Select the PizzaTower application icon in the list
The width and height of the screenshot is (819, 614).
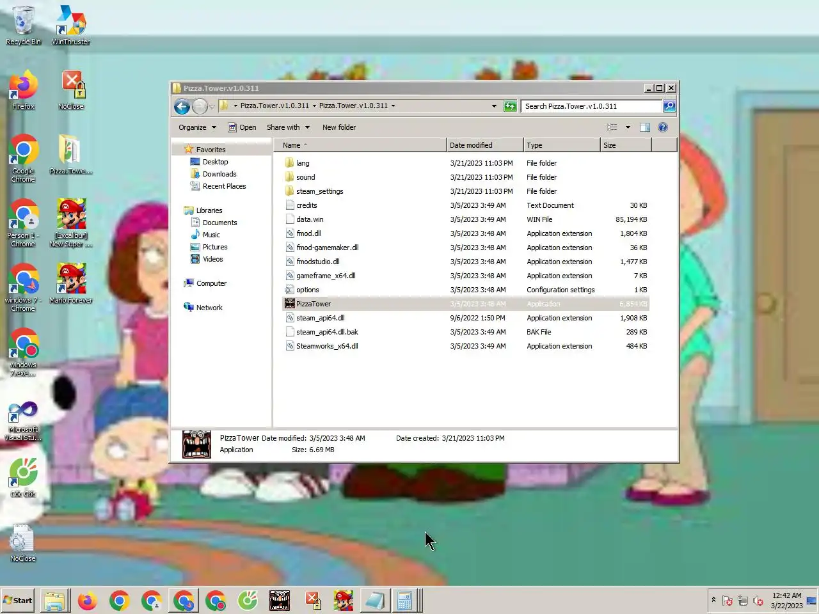289,304
